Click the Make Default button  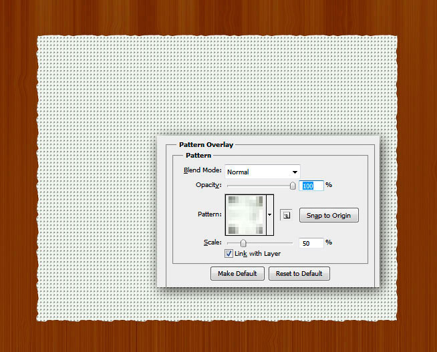click(237, 273)
